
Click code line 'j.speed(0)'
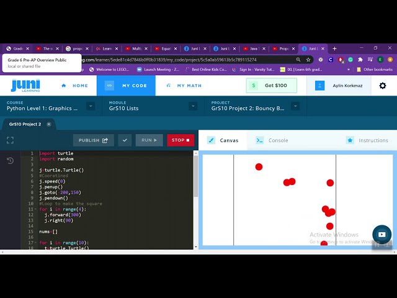[52, 181]
